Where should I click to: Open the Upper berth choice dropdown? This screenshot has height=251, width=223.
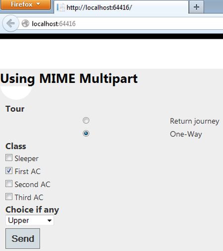click(x=30, y=220)
